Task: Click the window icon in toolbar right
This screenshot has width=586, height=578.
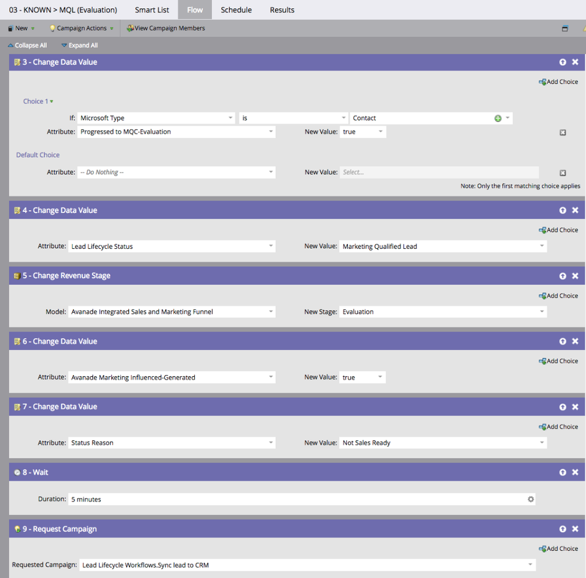Action: click(x=565, y=28)
